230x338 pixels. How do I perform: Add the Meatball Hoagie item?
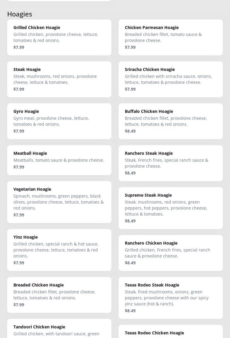(x=59, y=160)
